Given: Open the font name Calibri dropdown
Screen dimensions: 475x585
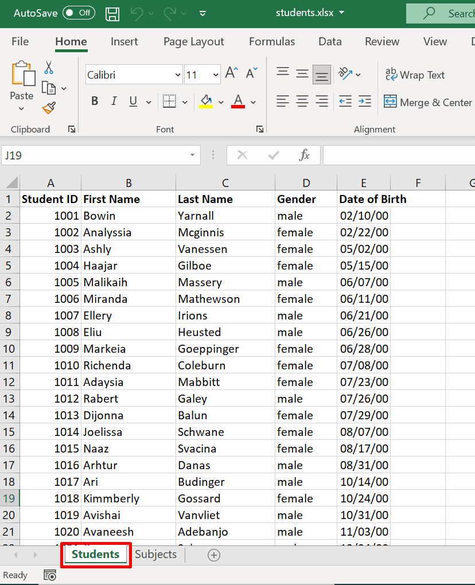Looking at the screenshot, I should (177, 75).
